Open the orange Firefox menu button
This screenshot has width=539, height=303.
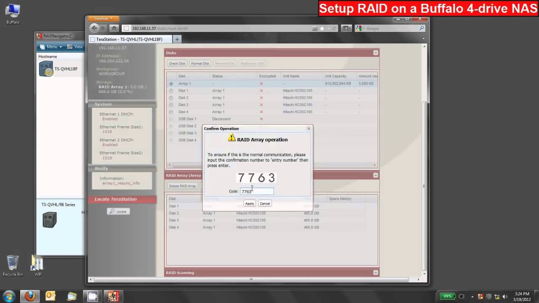(103, 19)
